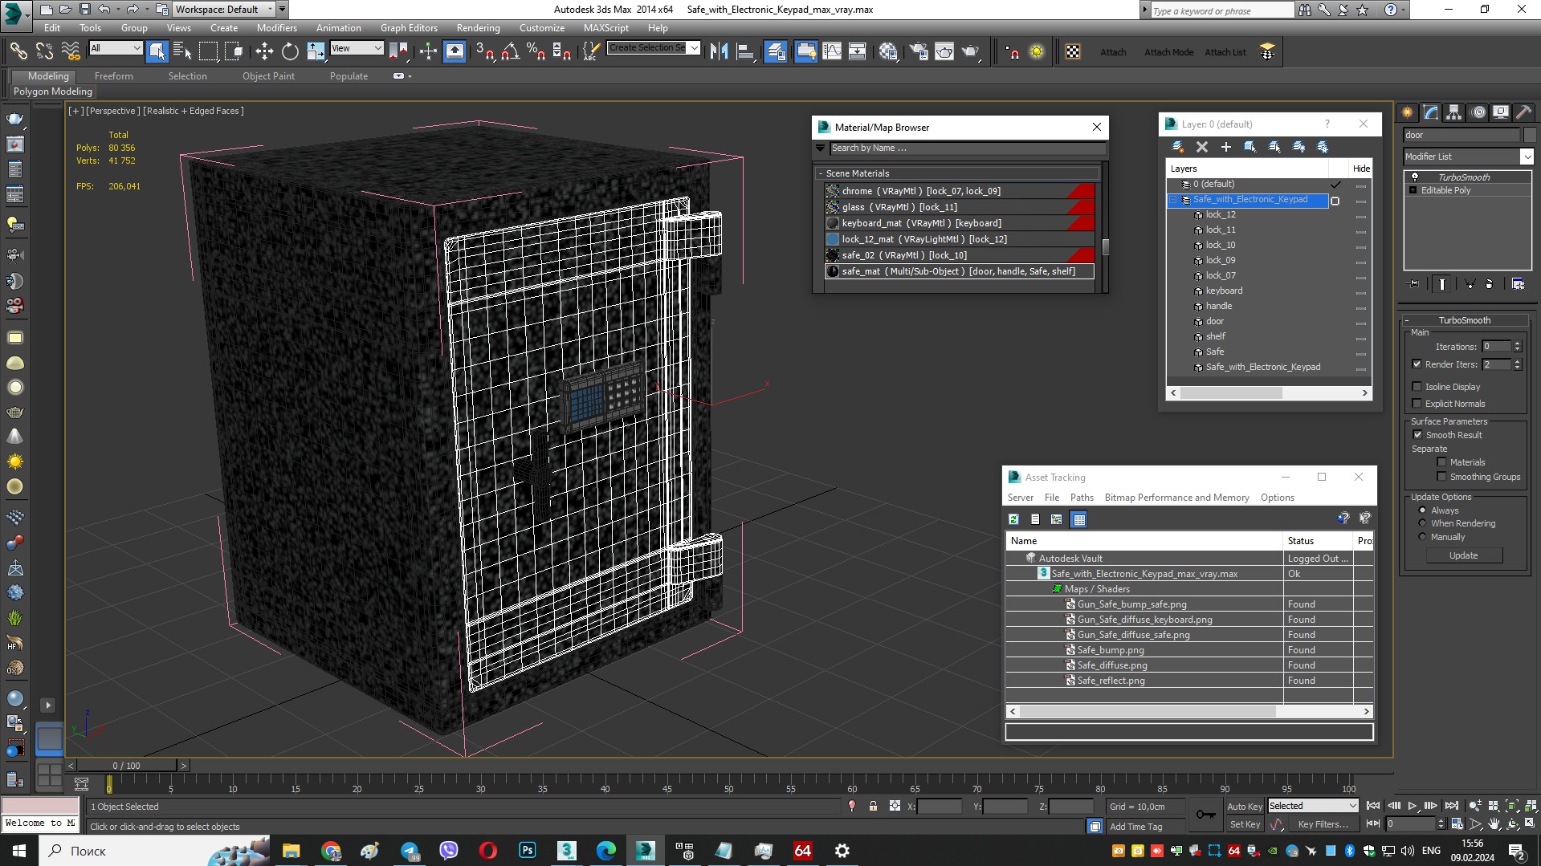
Task: Select the Always update option
Action: [x=1422, y=510]
